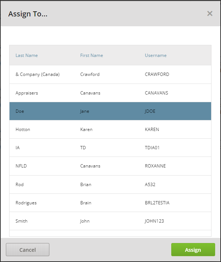Click username JOHN123 cell
The width and height of the screenshot is (221, 262).
pos(154,221)
